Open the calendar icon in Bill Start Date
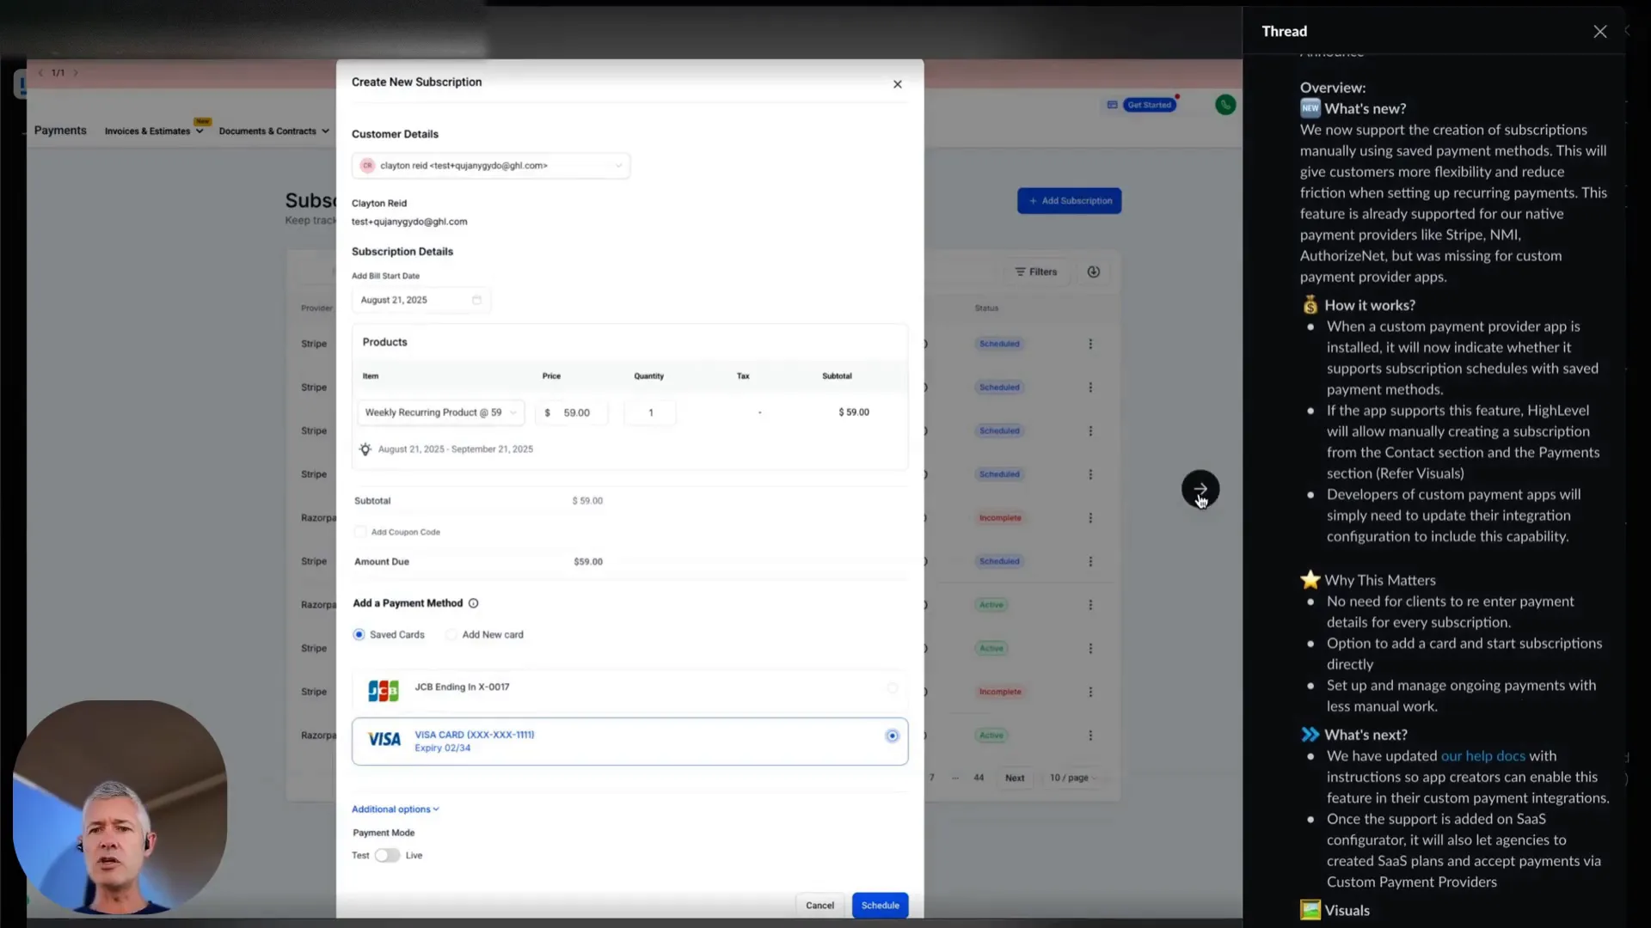Viewport: 1651px width, 928px height. pyautogui.click(x=476, y=300)
